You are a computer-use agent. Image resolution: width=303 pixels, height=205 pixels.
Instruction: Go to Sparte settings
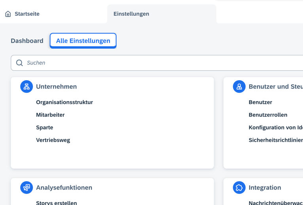point(44,128)
